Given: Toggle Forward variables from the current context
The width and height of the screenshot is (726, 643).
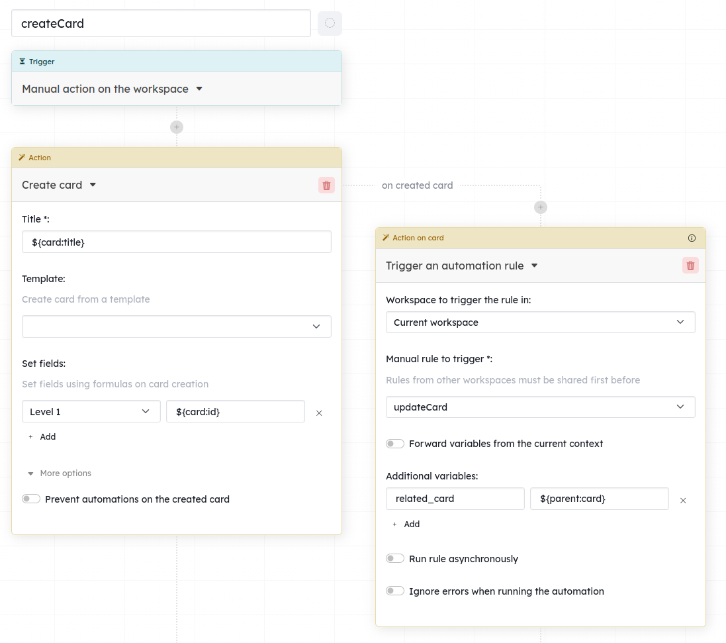Looking at the screenshot, I should pos(395,444).
